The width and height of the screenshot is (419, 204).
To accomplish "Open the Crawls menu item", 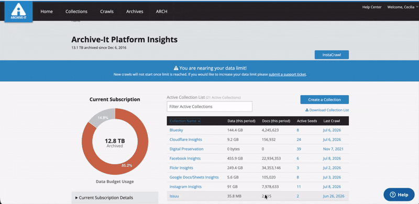I will (107, 12).
